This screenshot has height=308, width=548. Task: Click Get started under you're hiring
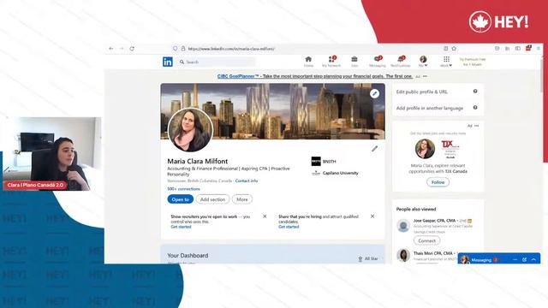pyautogui.click(x=289, y=227)
